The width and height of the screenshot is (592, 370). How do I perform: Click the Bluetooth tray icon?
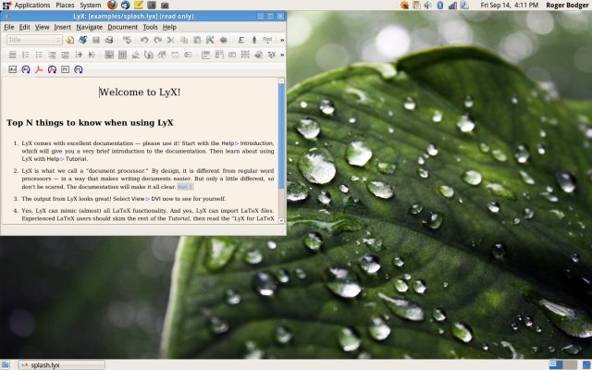(440, 5)
